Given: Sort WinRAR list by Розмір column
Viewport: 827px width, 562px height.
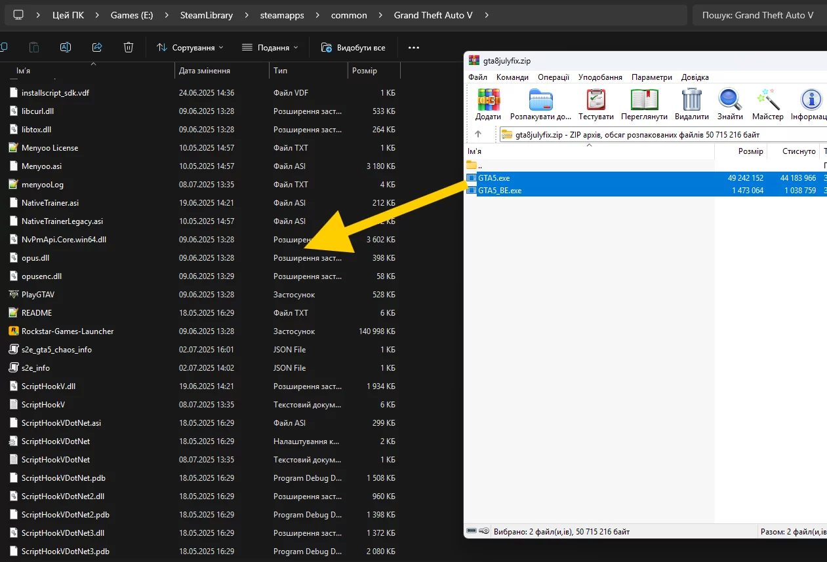Looking at the screenshot, I should [x=741, y=151].
